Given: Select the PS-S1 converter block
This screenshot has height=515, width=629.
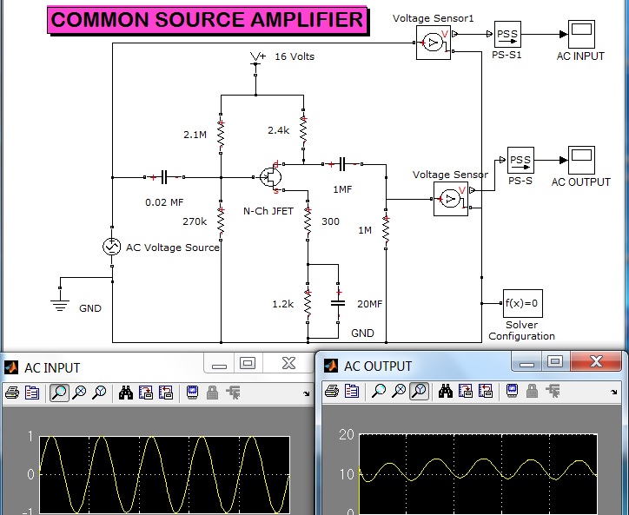Looking at the screenshot, I should (x=507, y=35).
